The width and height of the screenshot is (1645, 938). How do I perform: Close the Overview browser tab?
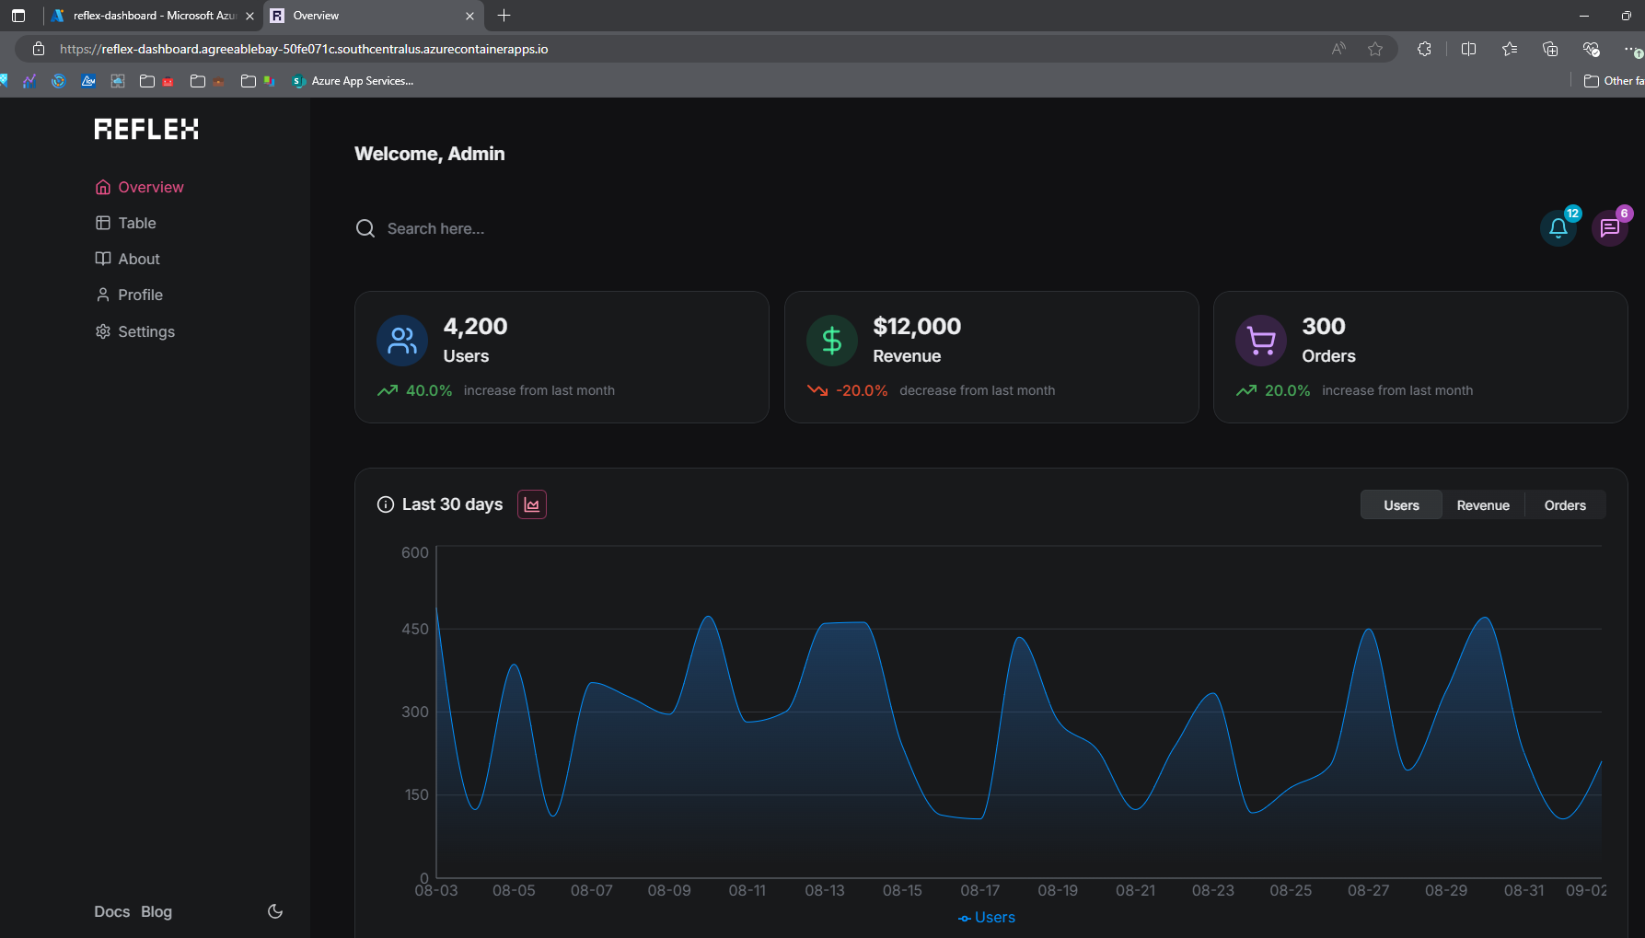469,16
